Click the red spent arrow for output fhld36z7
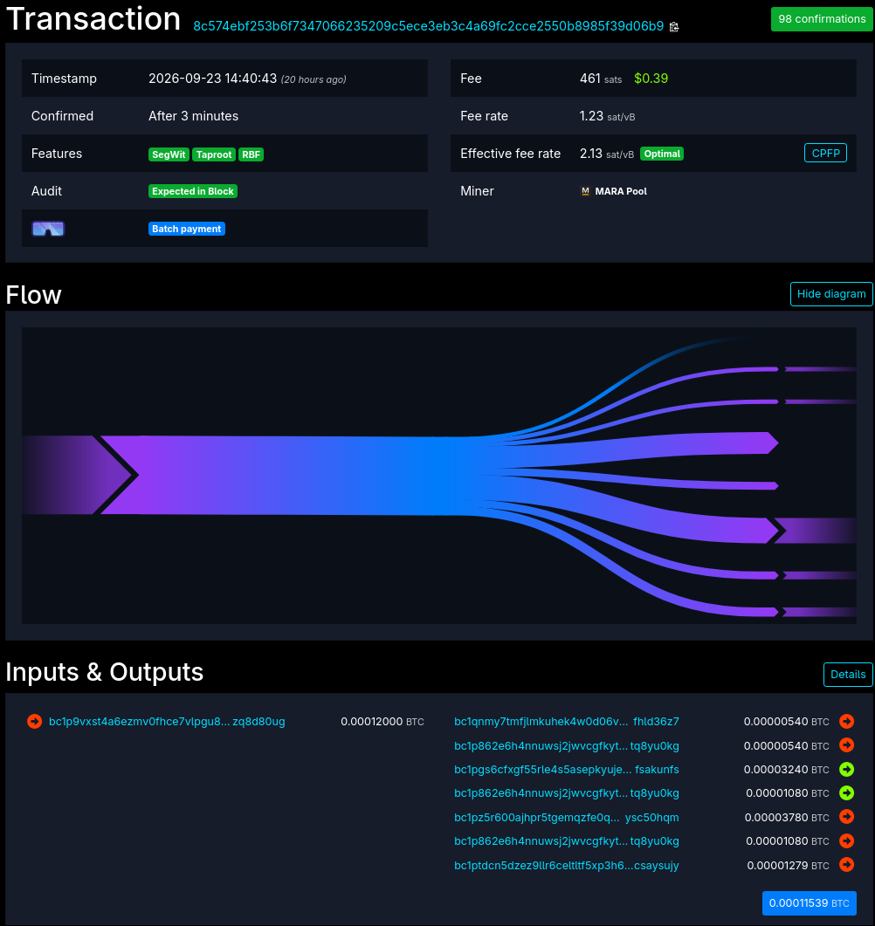875x926 pixels. click(x=847, y=721)
